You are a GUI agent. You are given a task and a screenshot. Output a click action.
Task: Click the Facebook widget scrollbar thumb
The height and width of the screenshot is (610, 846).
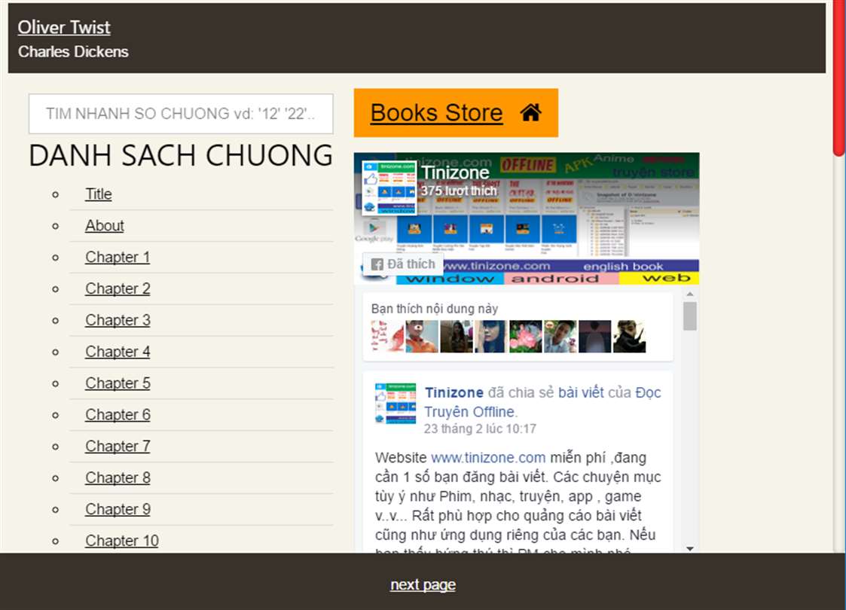click(689, 316)
